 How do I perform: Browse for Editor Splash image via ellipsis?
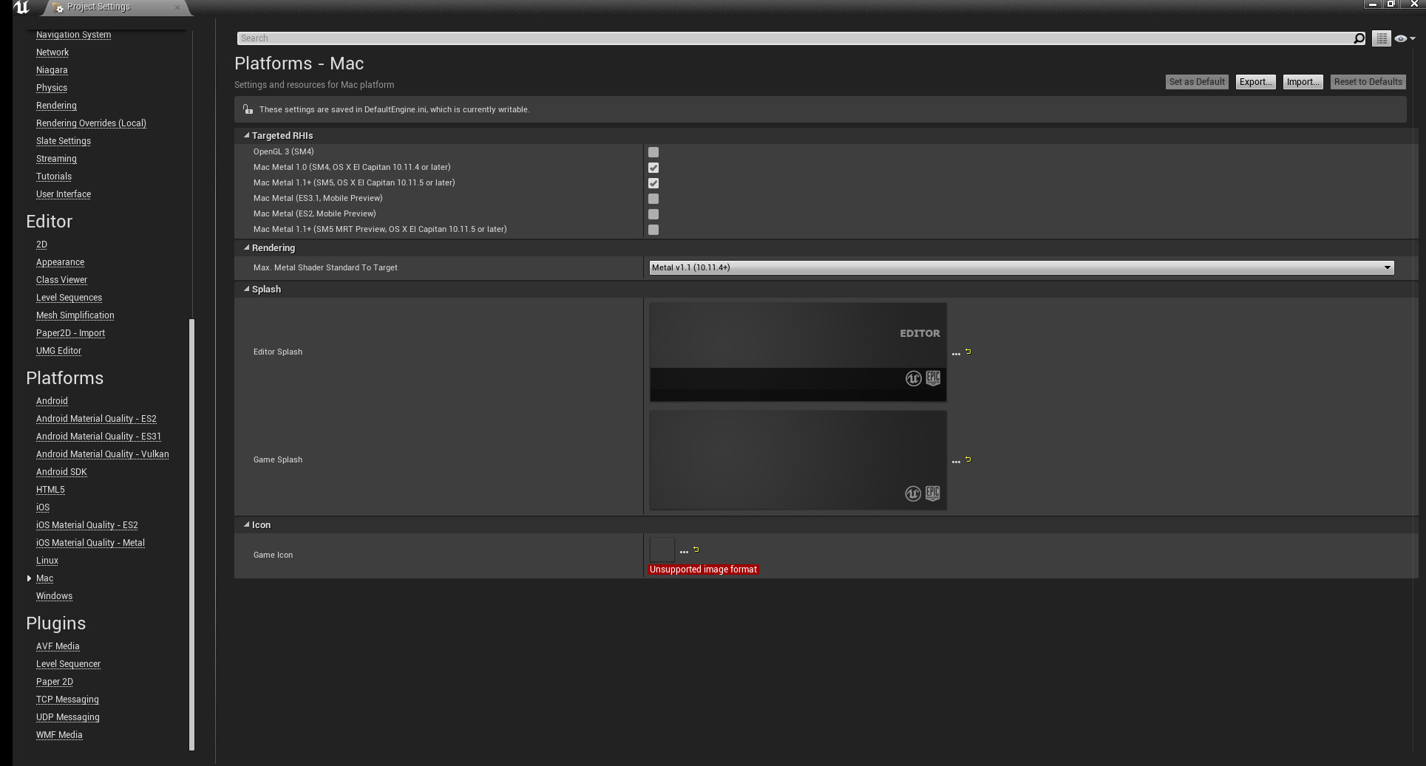pyautogui.click(x=956, y=354)
